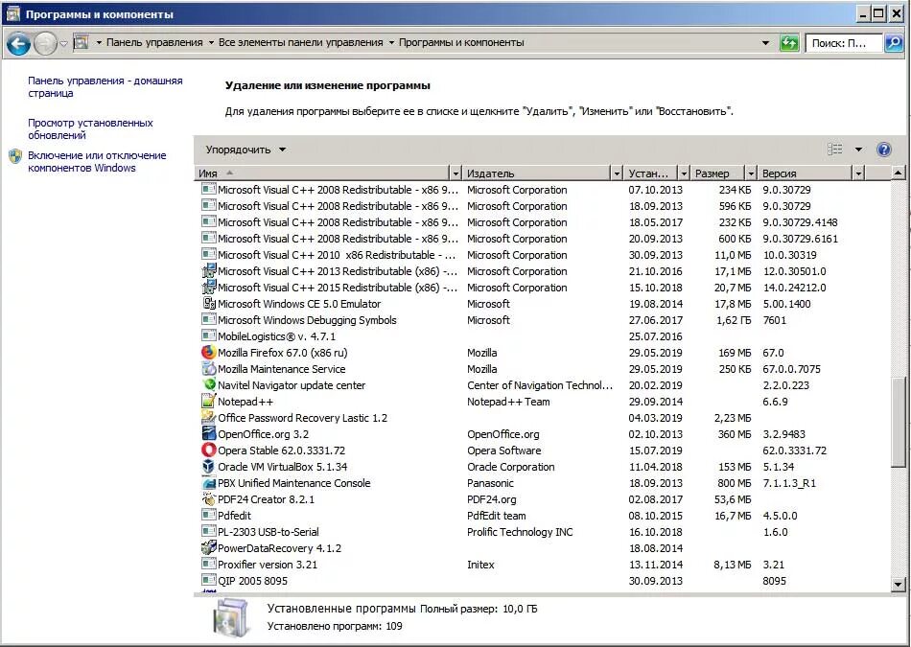This screenshot has width=911, height=647.
Task: Click the Office Password Recovery Lastic icon
Action: click(x=209, y=418)
